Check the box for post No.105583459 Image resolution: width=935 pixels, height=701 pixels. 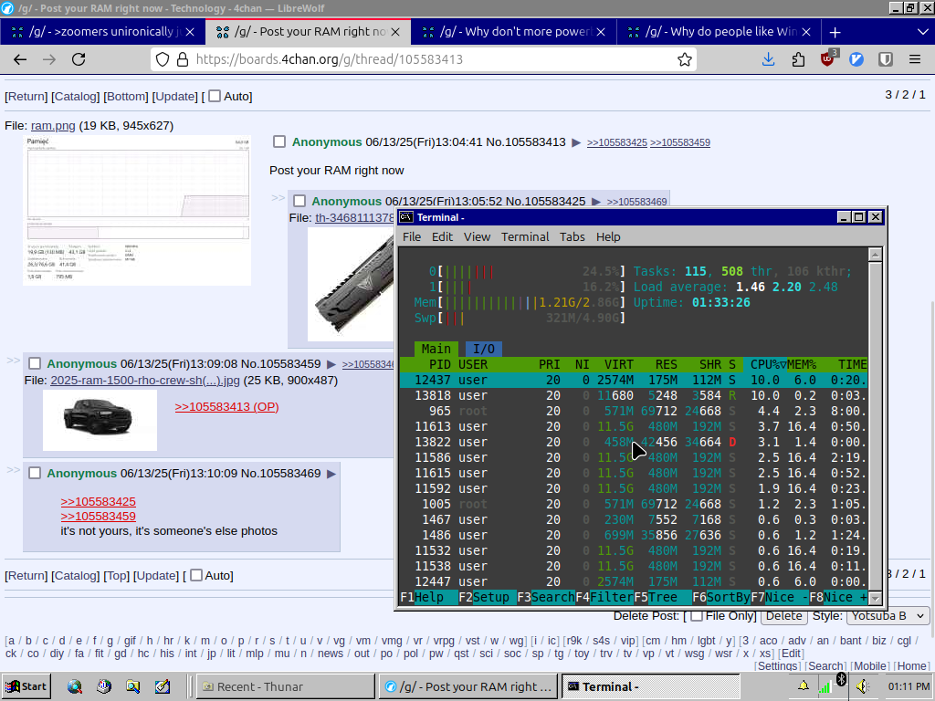(35, 363)
